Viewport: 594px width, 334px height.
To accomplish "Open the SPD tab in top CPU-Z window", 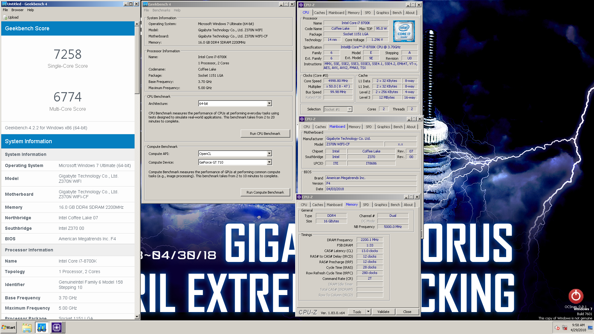I will (368, 13).
